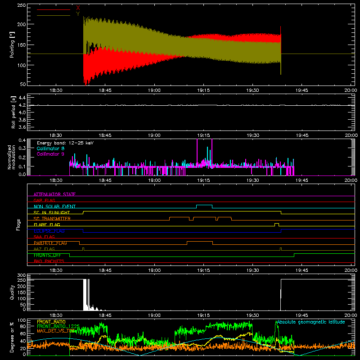Click the Flags axis title

18,225
